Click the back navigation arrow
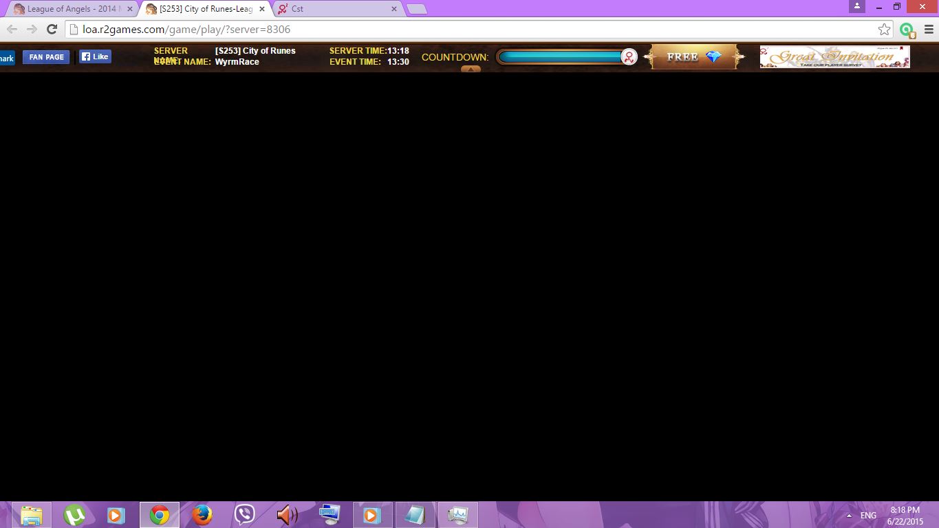 tap(12, 29)
